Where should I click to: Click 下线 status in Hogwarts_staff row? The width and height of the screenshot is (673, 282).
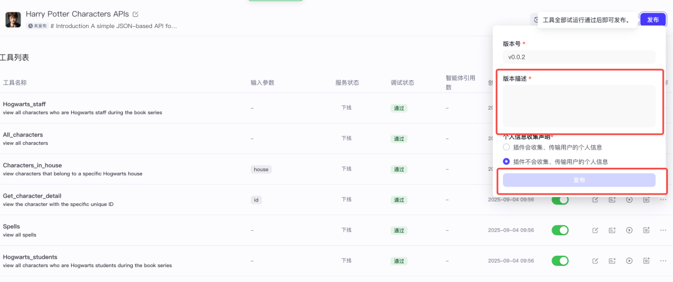pos(346,108)
